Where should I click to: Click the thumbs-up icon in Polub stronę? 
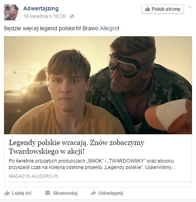coord(148,9)
